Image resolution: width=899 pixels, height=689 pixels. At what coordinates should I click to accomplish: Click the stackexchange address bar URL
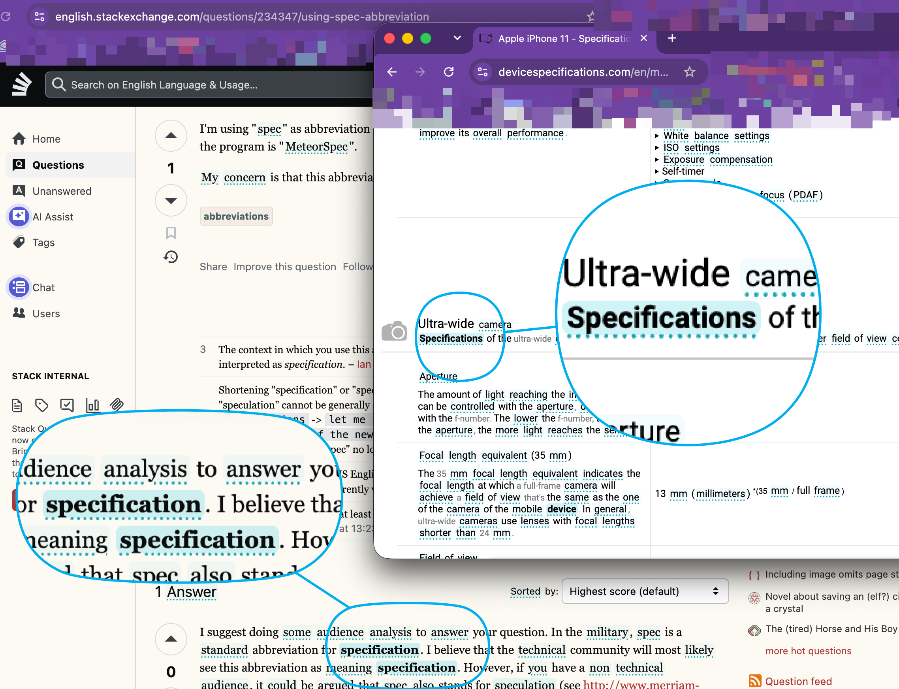point(242,17)
